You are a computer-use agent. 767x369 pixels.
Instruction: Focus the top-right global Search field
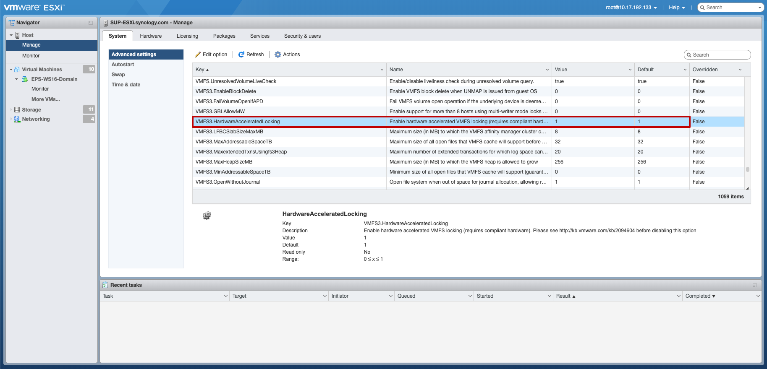tap(730, 8)
